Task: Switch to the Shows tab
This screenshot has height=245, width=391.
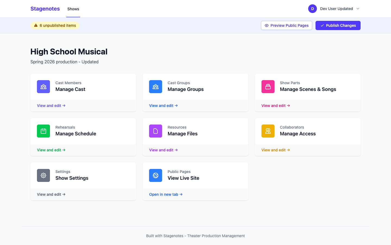Action: [73, 9]
